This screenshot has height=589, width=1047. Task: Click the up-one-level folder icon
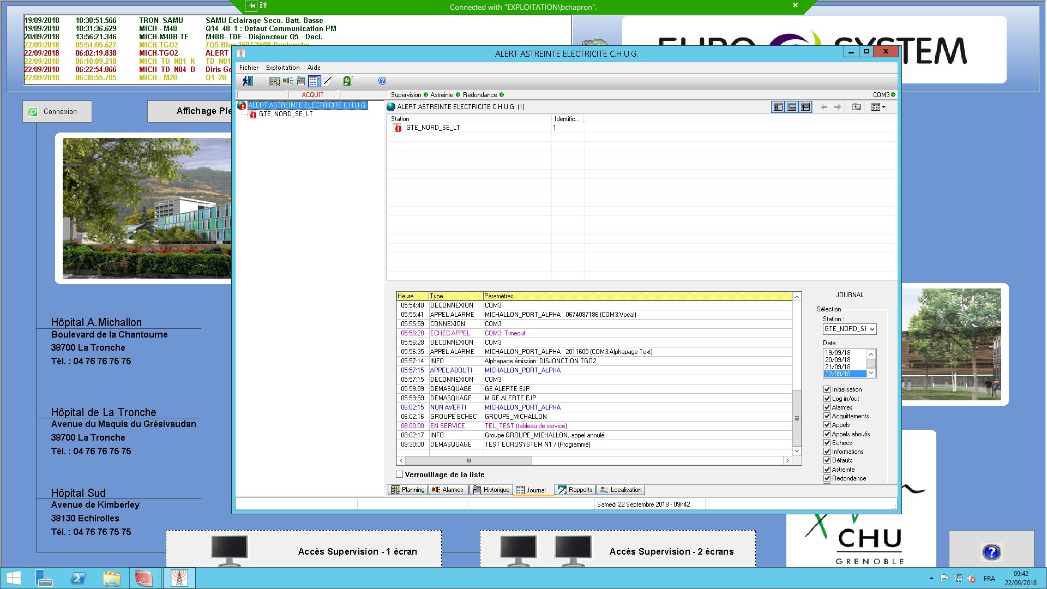point(856,107)
